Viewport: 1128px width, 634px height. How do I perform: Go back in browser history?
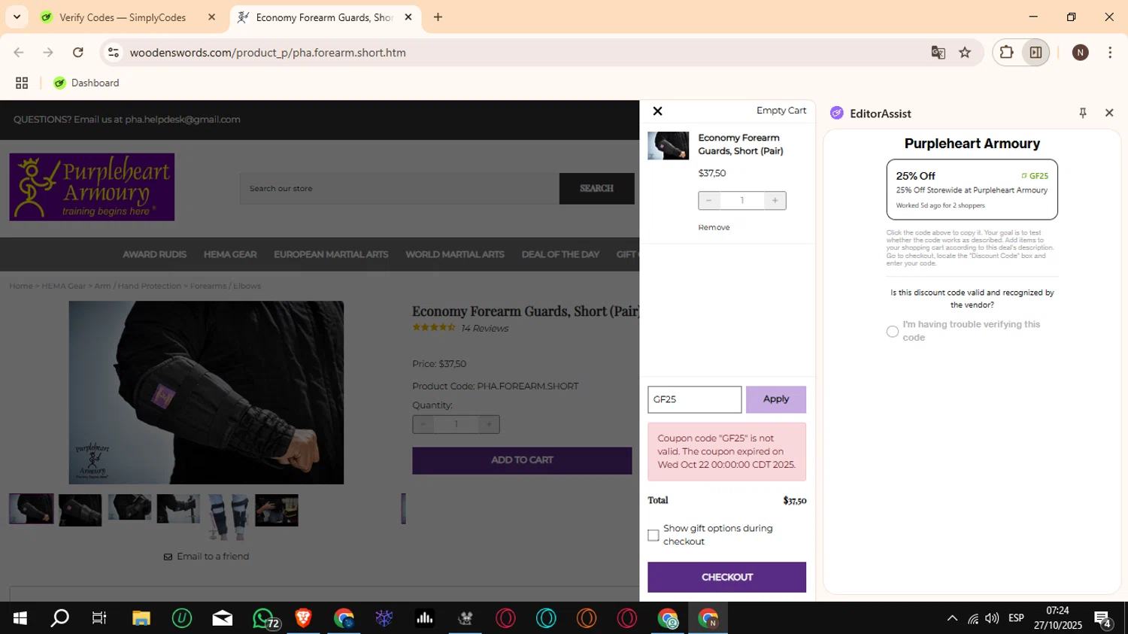(19, 53)
